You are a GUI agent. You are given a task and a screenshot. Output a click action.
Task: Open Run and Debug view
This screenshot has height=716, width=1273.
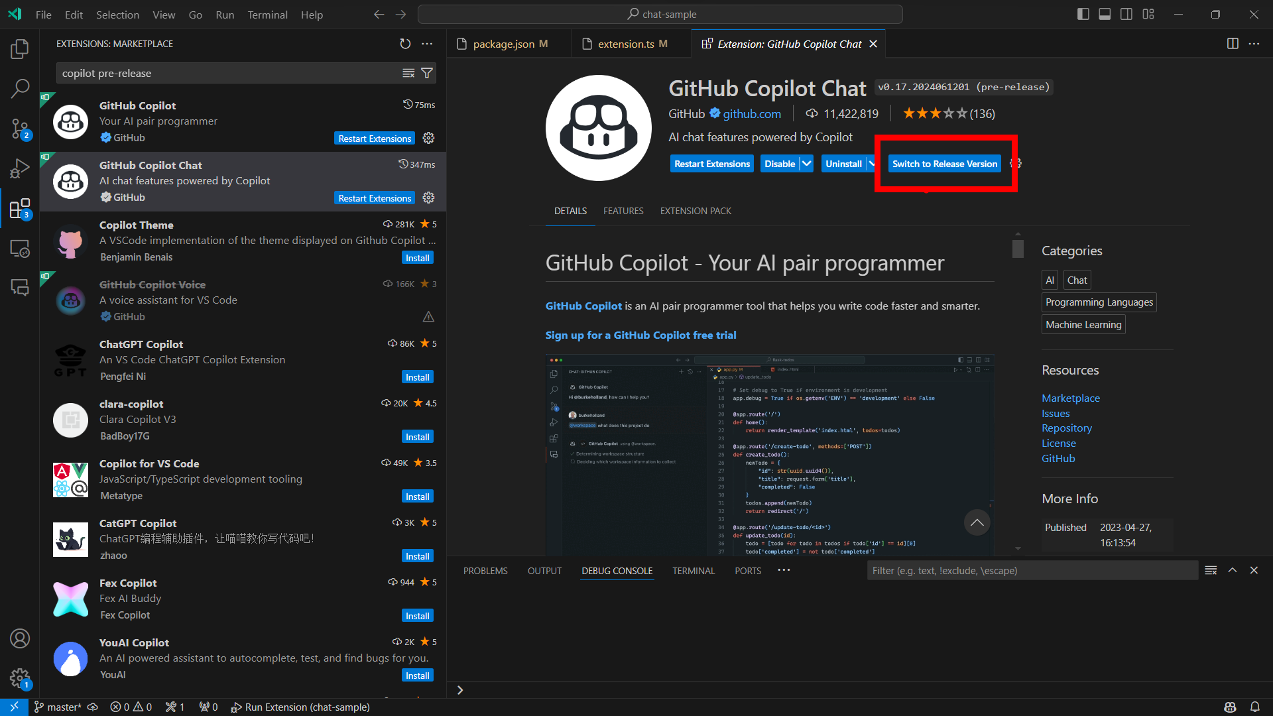[x=20, y=168]
